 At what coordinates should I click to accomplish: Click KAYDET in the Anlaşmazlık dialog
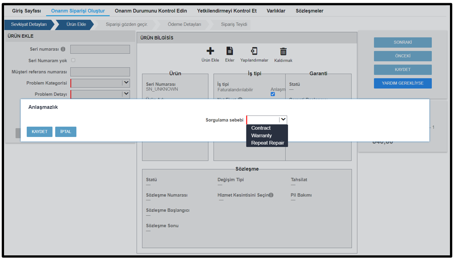[x=40, y=132]
